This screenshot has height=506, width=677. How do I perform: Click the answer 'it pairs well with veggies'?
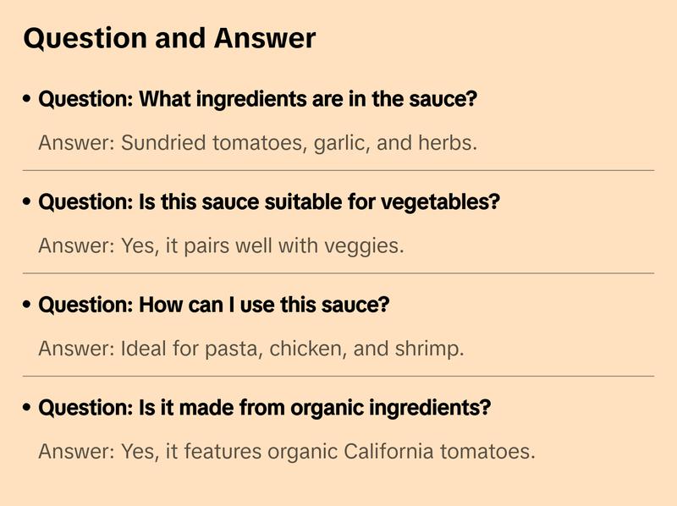[x=221, y=246]
